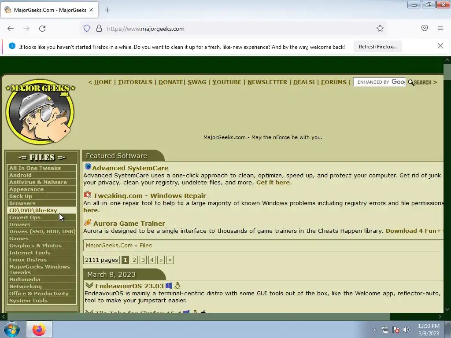The image size is (451, 338).
Task: Click the Major Geeks logo image
Action: pyautogui.click(x=40, y=111)
